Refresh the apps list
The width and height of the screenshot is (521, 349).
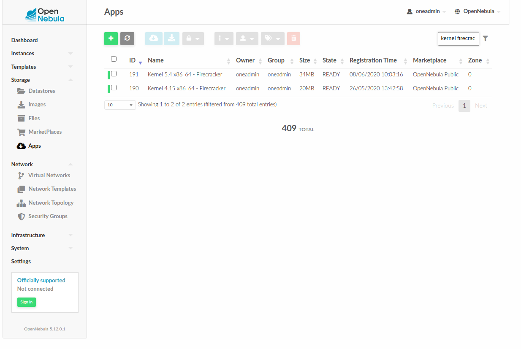tap(127, 38)
